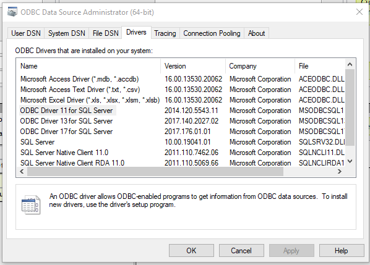Close the ODBC Data Source Administrator window
The image size is (370, 265).
[x=359, y=12]
